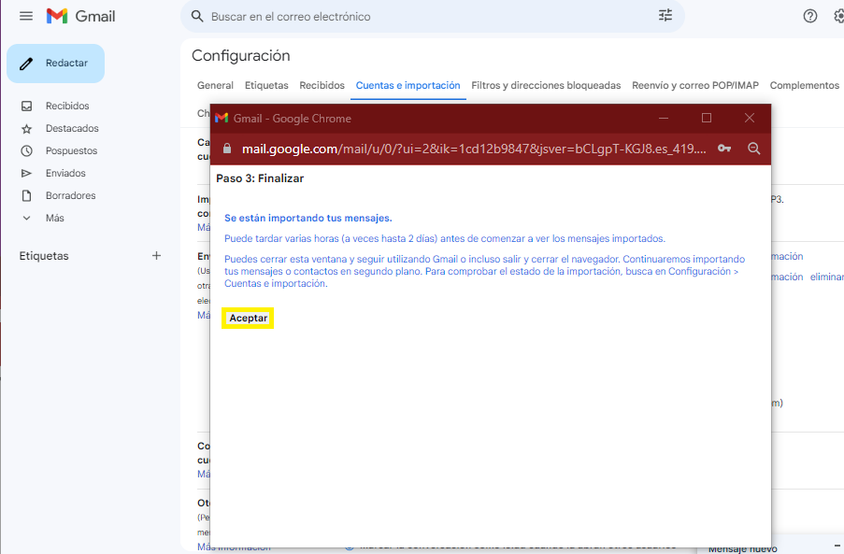844x554 pixels.
Task: Open the Pospuestos snoozed folder
Action: [71, 151]
